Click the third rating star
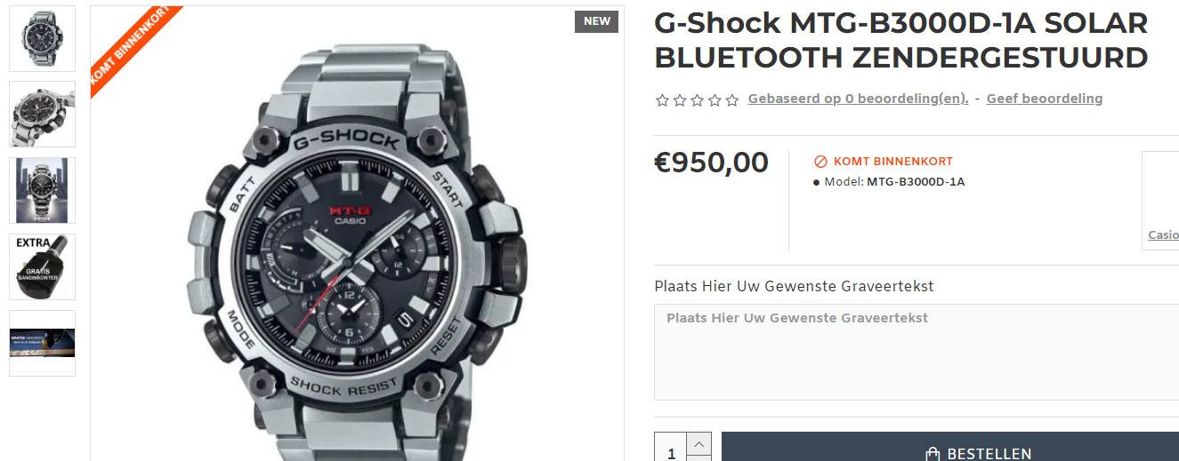The image size is (1179, 461). coord(697,99)
